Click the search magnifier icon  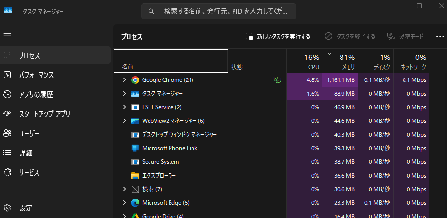coord(151,11)
